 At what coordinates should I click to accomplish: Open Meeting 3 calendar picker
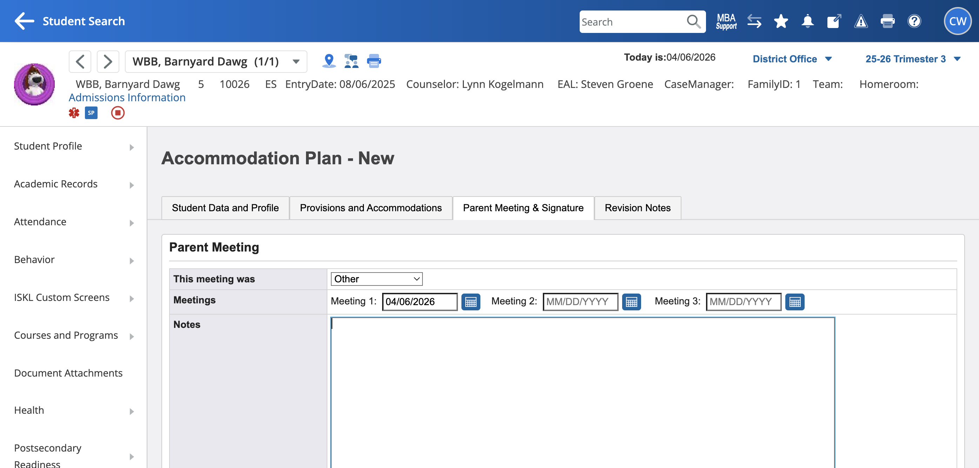point(795,302)
